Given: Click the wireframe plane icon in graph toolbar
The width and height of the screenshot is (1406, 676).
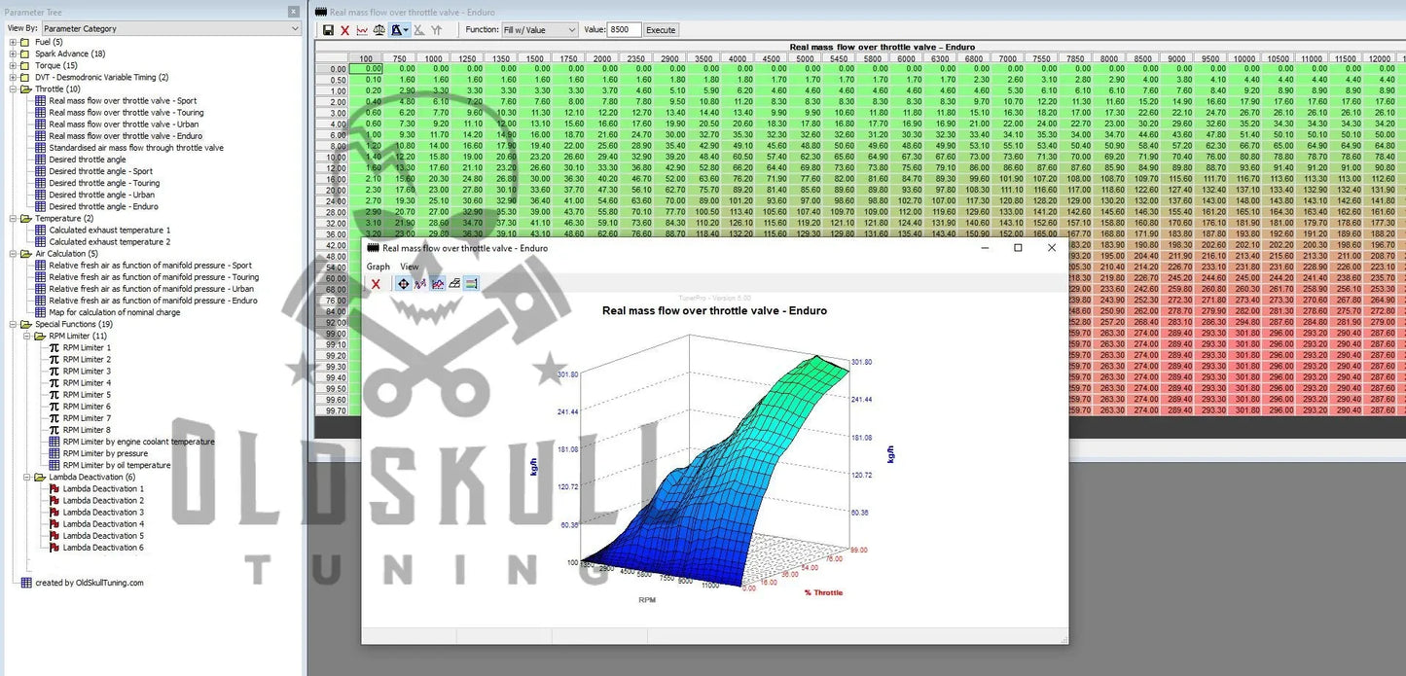Looking at the screenshot, I should [x=454, y=284].
